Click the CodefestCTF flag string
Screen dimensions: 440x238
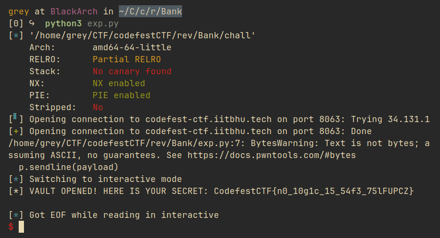(314, 191)
